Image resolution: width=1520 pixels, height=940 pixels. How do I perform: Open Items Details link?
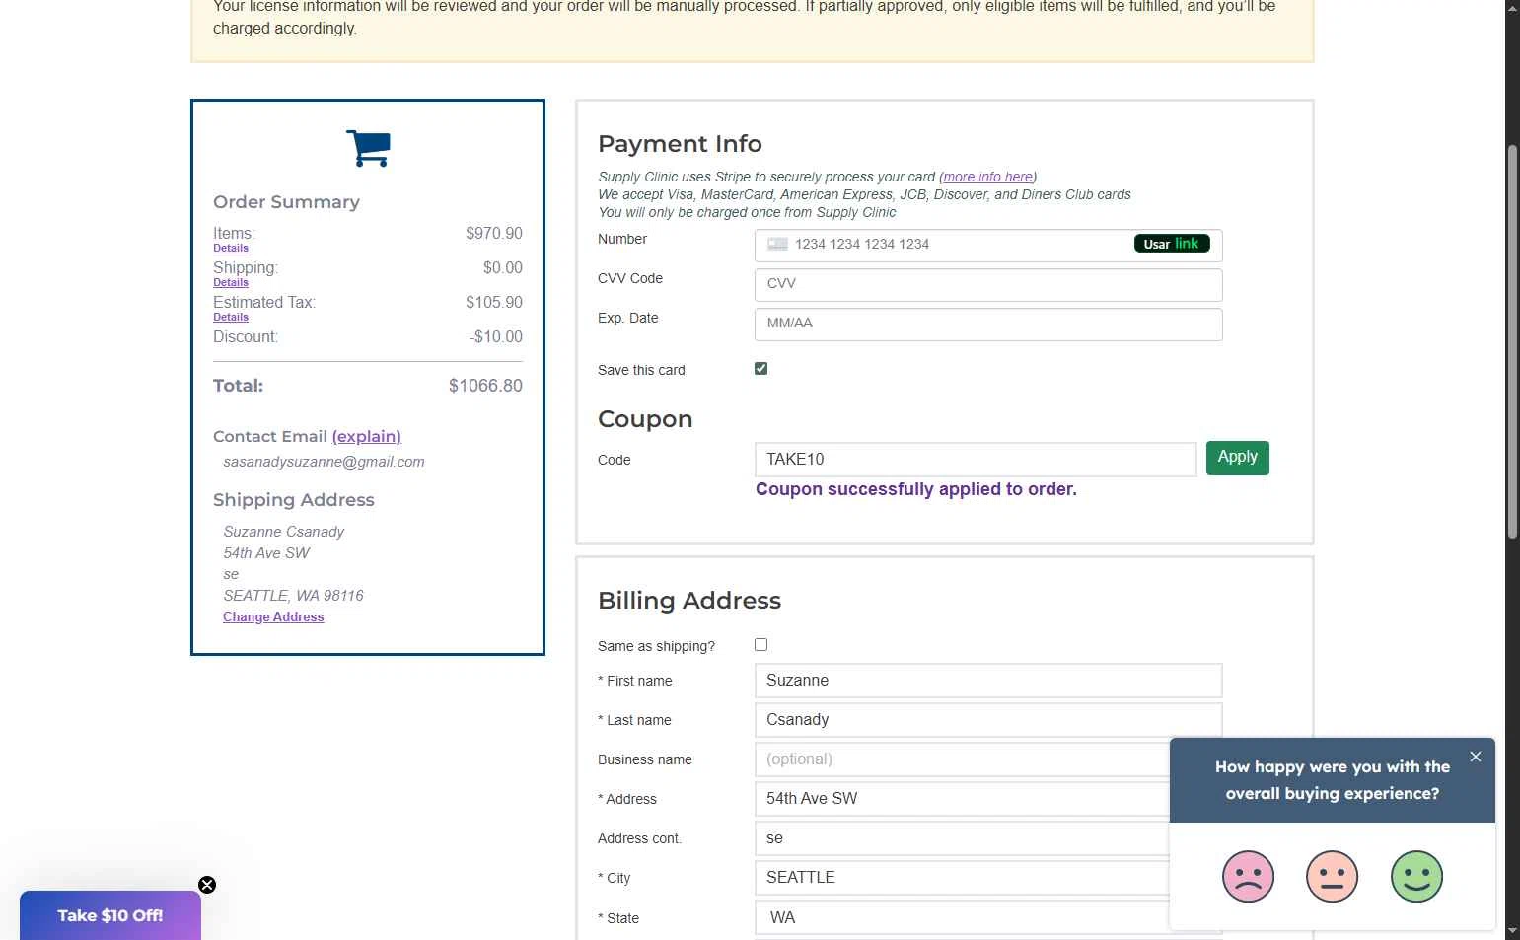pyautogui.click(x=231, y=248)
